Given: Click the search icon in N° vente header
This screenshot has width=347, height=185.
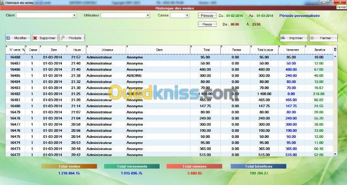Looking at the screenshot, I should point(23,50).
